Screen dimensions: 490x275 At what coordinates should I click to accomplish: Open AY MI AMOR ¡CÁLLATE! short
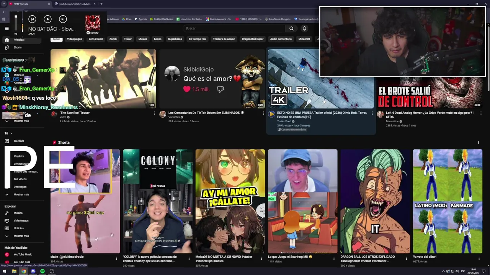pyautogui.click(x=230, y=201)
